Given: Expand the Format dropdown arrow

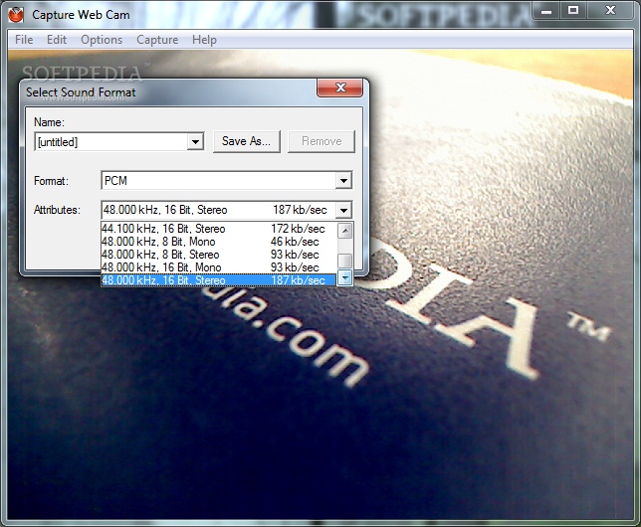Looking at the screenshot, I should [343, 180].
